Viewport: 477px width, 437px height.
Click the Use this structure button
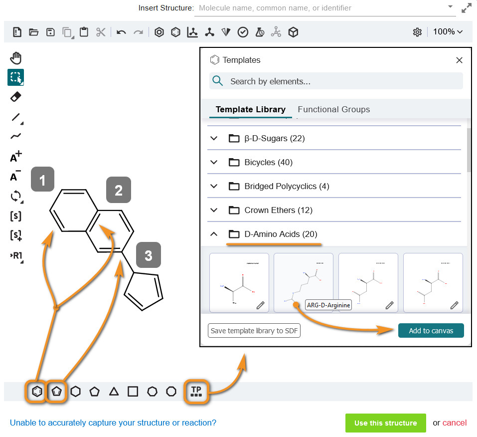click(x=385, y=423)
